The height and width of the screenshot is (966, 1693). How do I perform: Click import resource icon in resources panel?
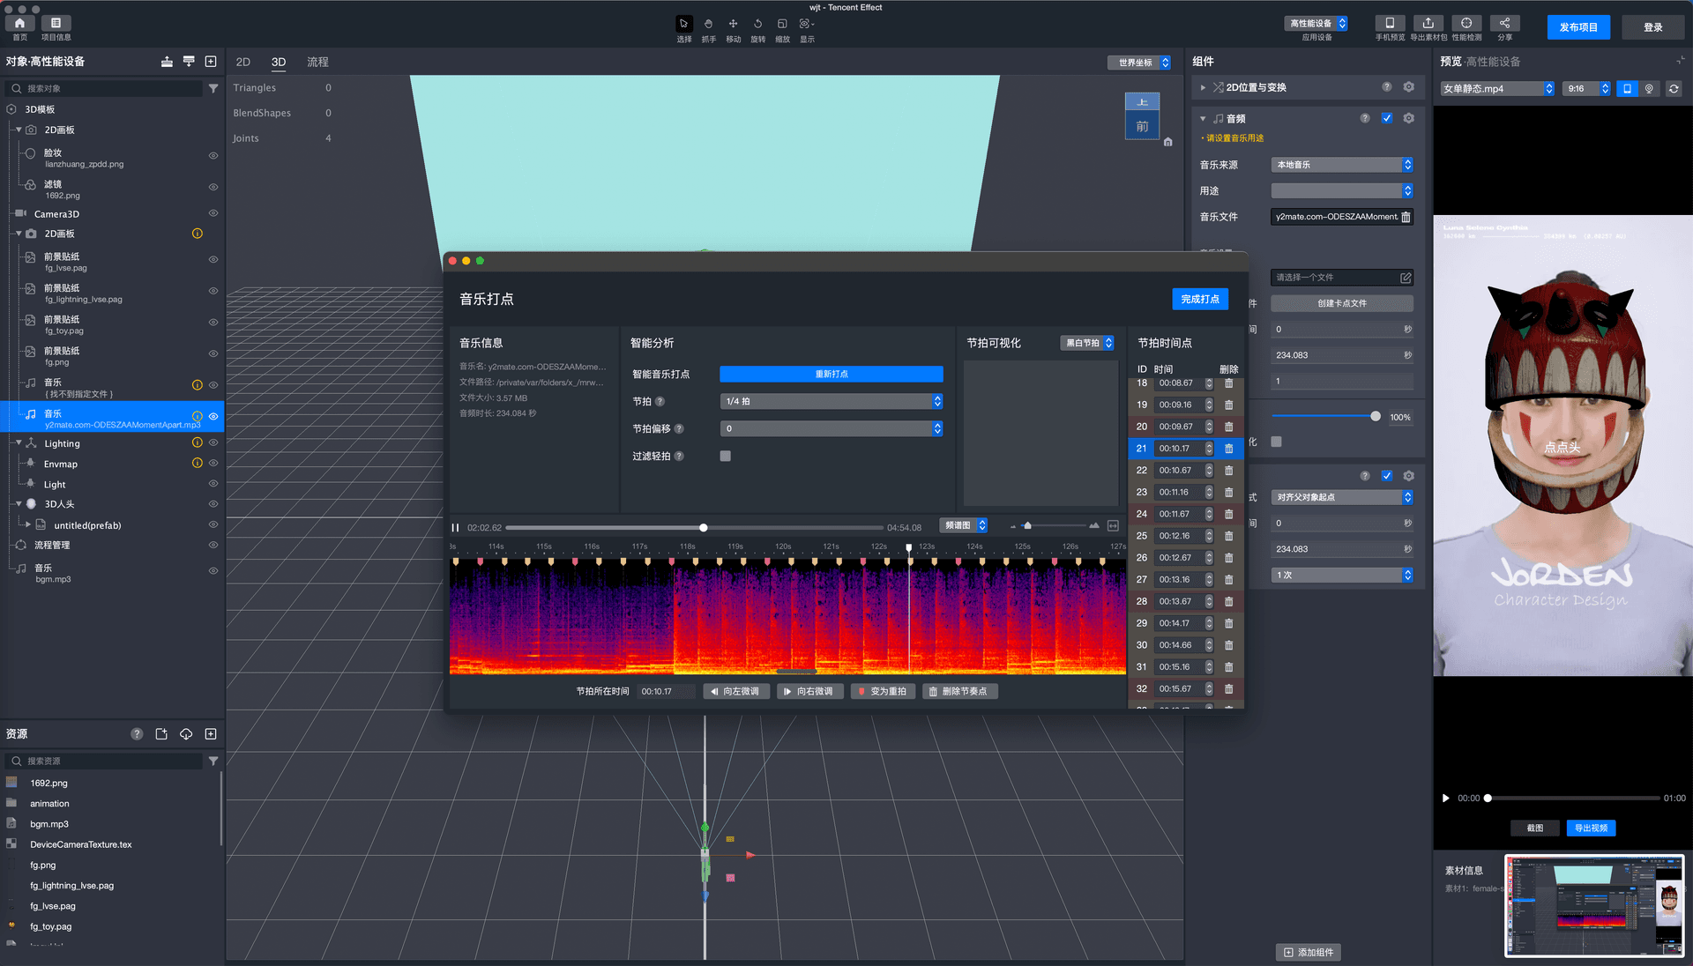[x=161, y=734]
